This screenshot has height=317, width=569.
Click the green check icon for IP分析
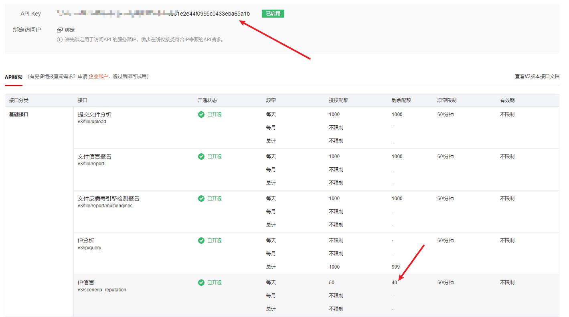pyautogui.click(x=201, y=241)
